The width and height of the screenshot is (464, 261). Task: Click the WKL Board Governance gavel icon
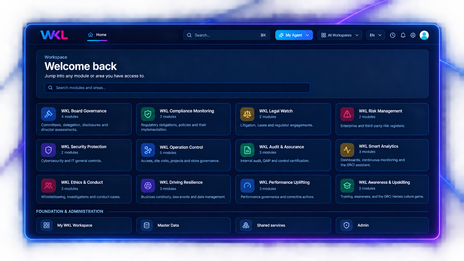tap(48, 114)
